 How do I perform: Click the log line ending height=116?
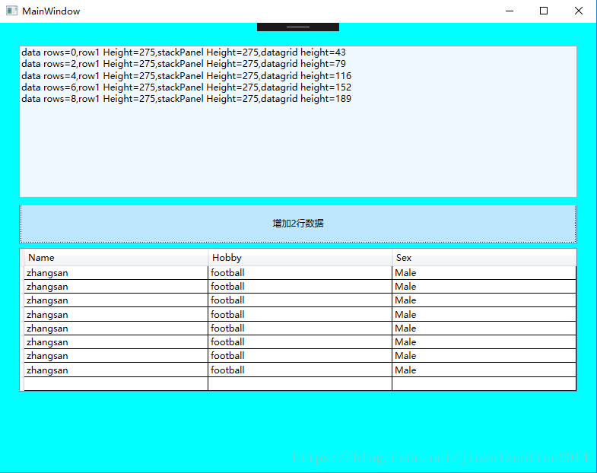(x=186, y=75)
